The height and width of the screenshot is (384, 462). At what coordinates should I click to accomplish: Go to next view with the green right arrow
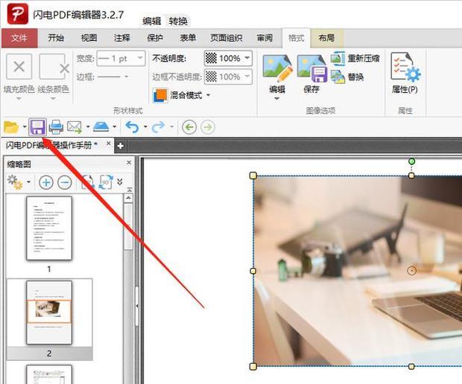[x=208, y=127]
